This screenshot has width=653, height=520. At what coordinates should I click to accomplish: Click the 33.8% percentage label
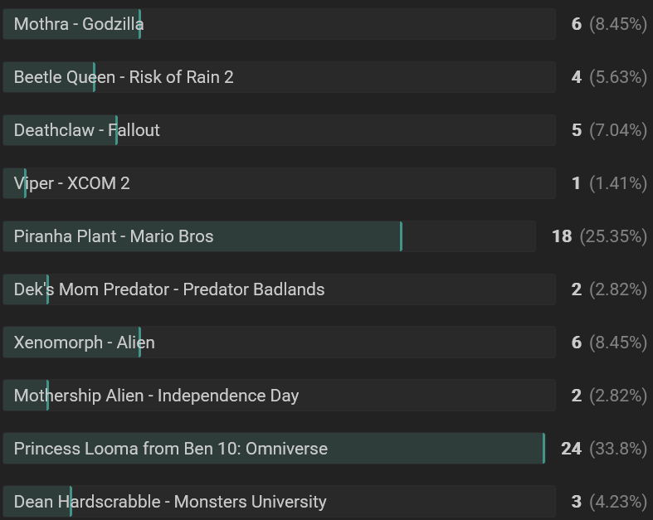[618, 449]
